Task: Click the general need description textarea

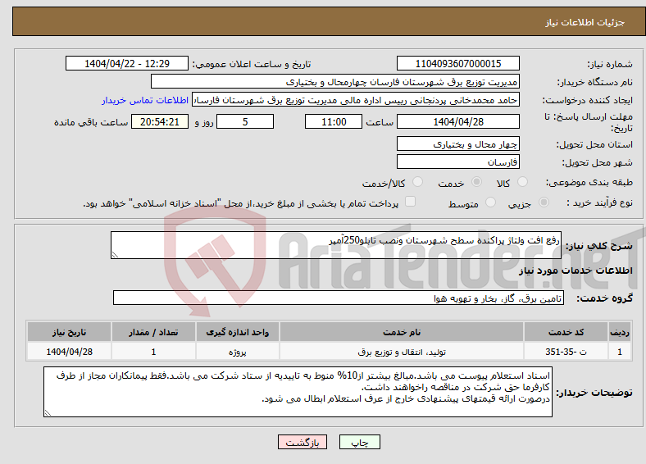Action: pos(336,245)
